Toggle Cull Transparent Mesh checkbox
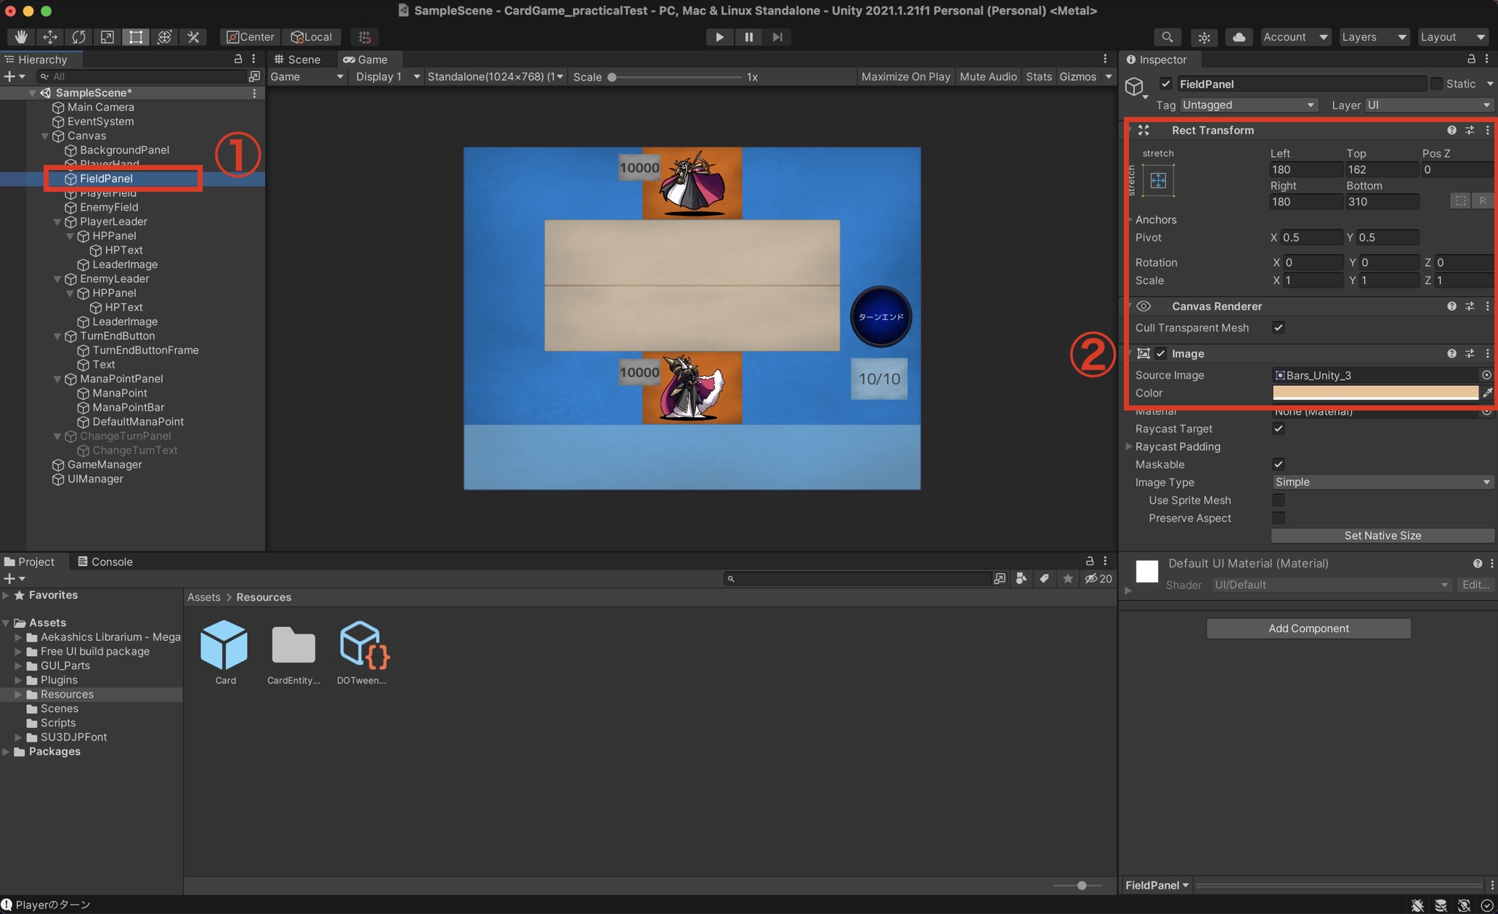 (1279, 328)
